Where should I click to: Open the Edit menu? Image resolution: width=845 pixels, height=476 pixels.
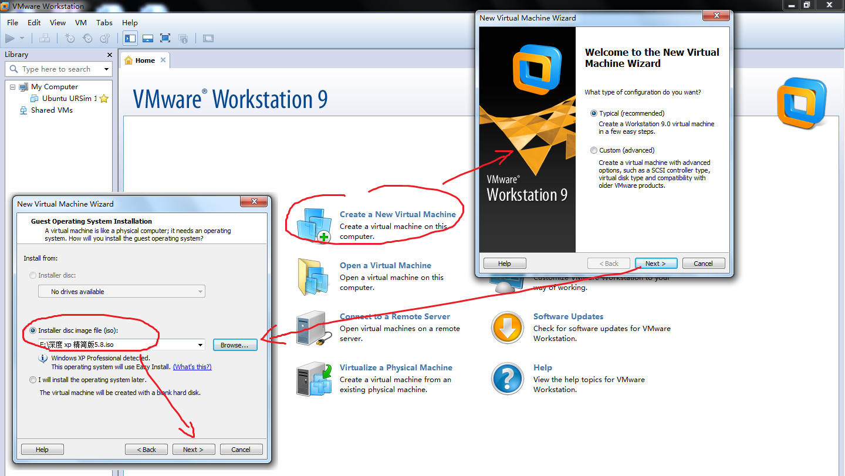34,22
